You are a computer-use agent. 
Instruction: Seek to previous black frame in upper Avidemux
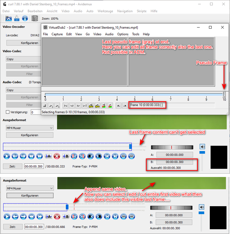pos(90,156)
